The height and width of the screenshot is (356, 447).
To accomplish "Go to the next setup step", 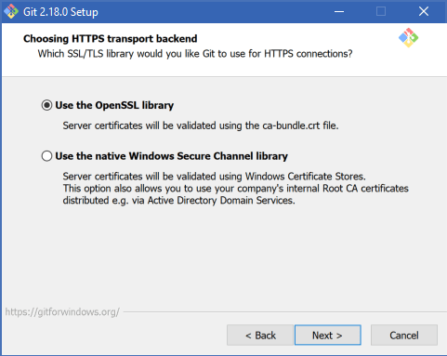I will tap(328, 335).
